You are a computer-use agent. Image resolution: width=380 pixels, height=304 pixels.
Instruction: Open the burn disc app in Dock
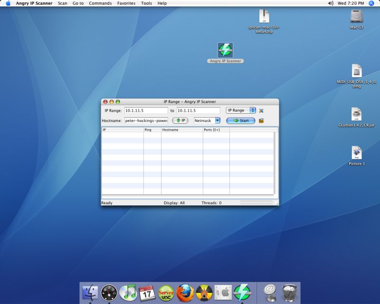click(x=204, y=293)
